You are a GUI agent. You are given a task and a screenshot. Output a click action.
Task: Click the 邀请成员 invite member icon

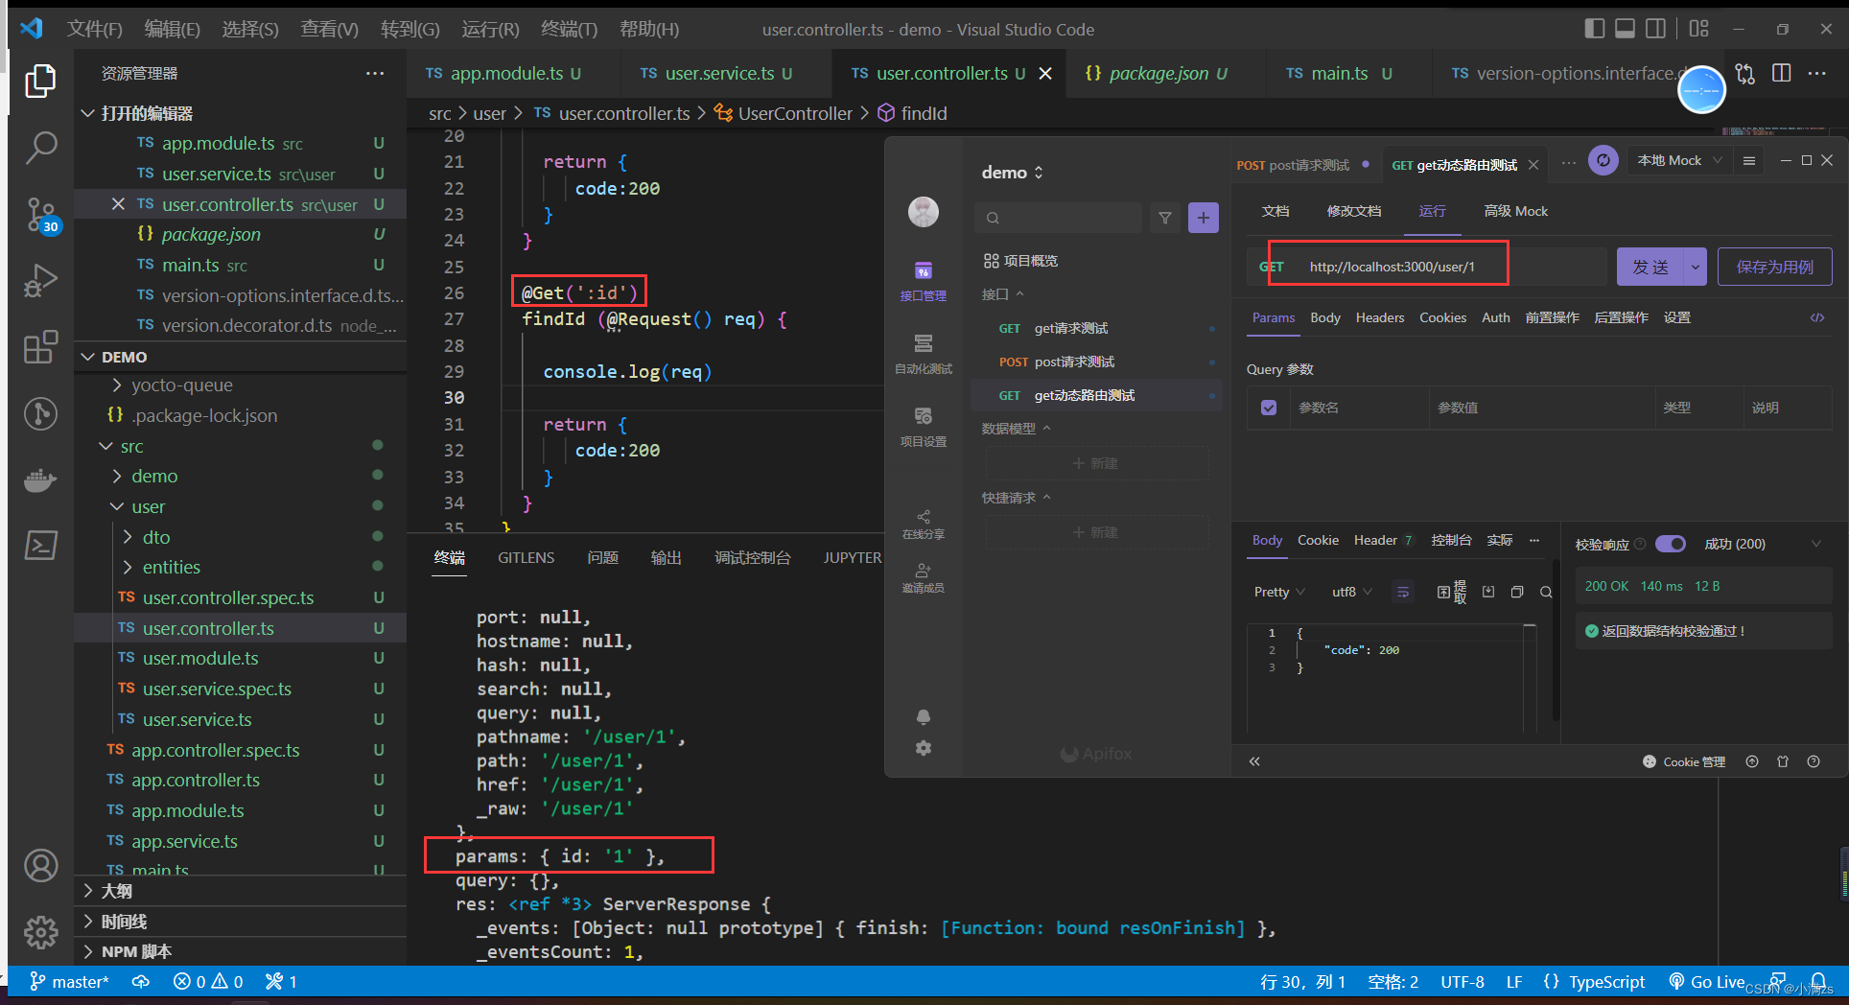pyautogui.click(x=923, y=575)
